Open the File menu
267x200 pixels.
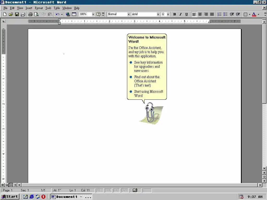[5, 8]
